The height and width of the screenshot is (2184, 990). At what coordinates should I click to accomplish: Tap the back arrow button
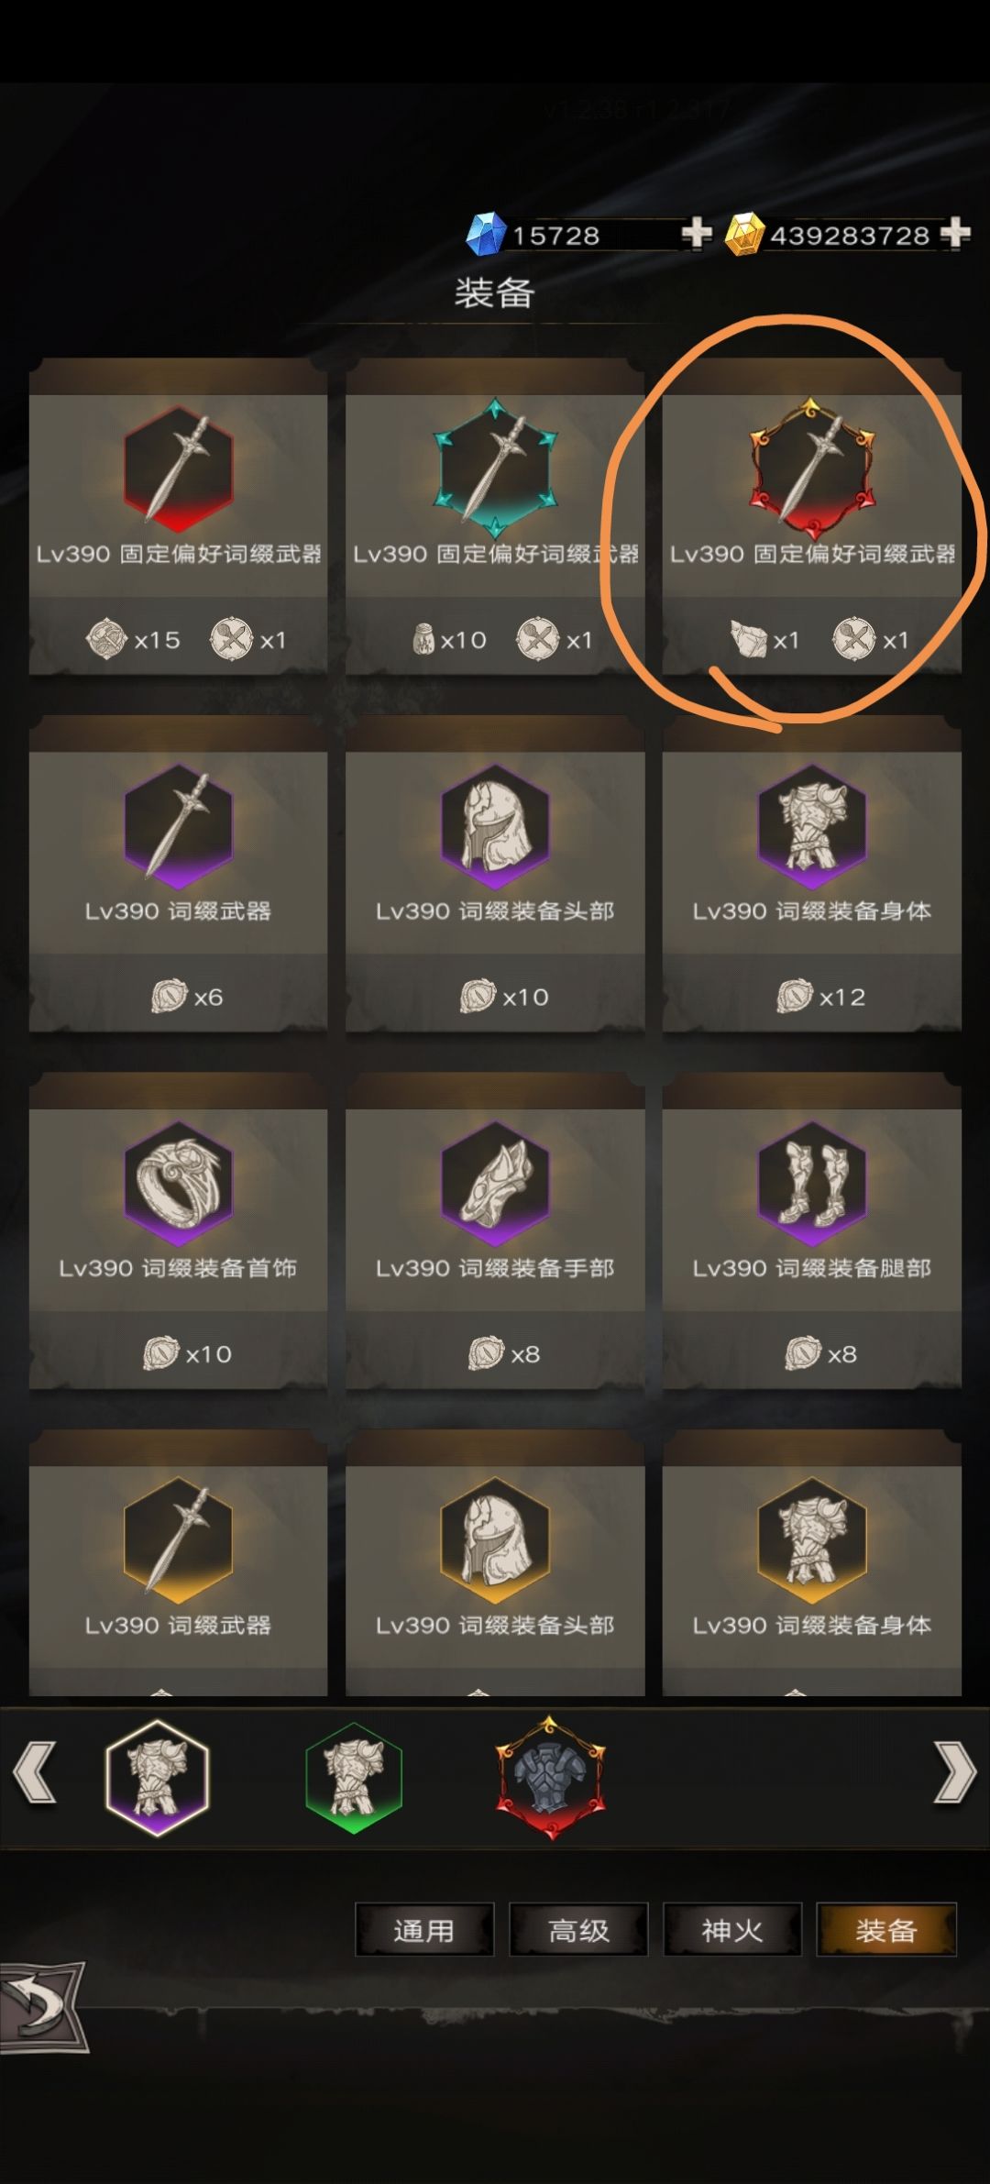[x=43, y=2006]
